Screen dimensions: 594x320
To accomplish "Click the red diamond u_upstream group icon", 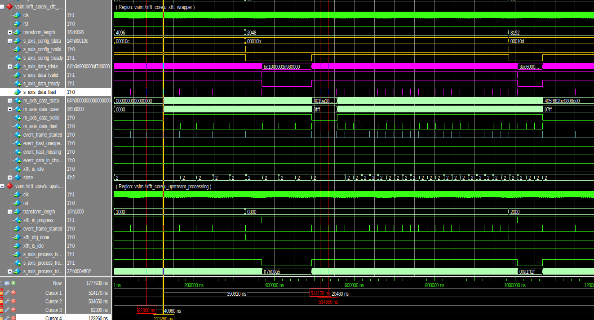I will coord(9,186).
